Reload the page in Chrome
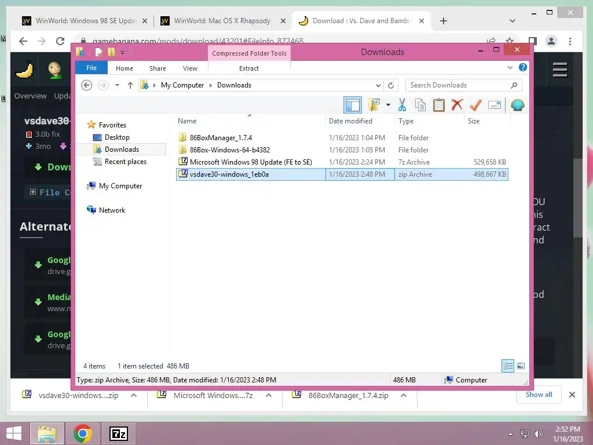 click(x=60, y=41)
